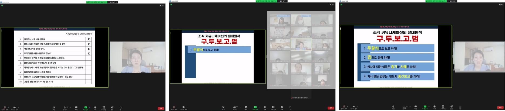The width and height of the screenshot is (505, 111).
Task: Open Reactions in the left Zoom window
Action: (112, 107)
